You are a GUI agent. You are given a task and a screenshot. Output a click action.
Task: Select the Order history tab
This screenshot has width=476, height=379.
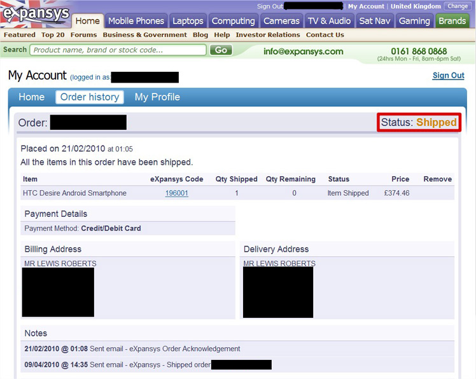pos(90,97)
